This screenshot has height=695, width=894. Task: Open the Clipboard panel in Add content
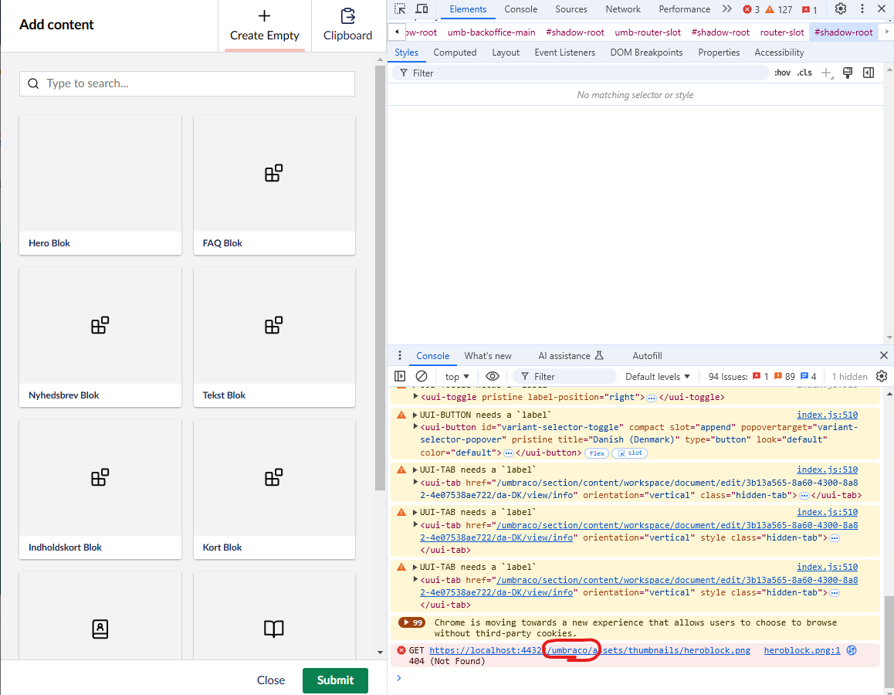pyautogui.click(x=347, y=25)
